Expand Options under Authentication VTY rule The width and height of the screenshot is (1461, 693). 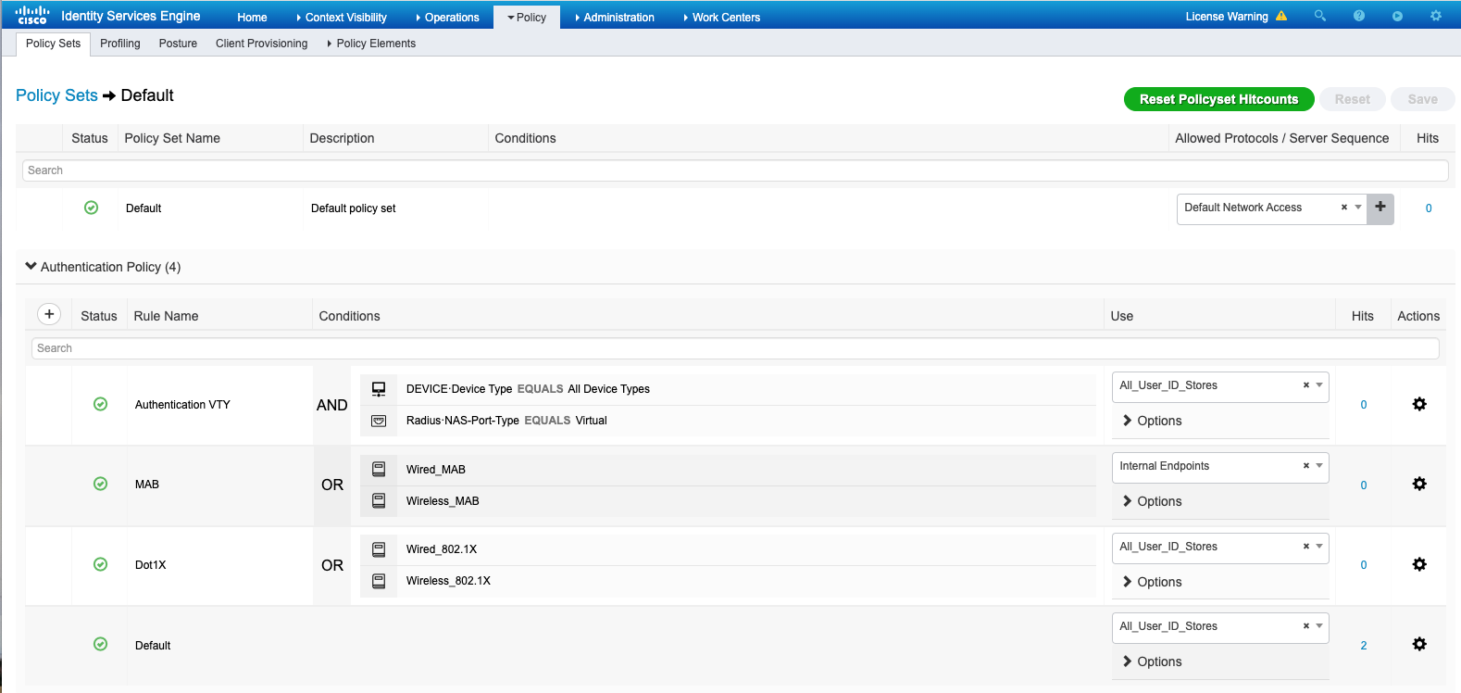coord(1152,421)
